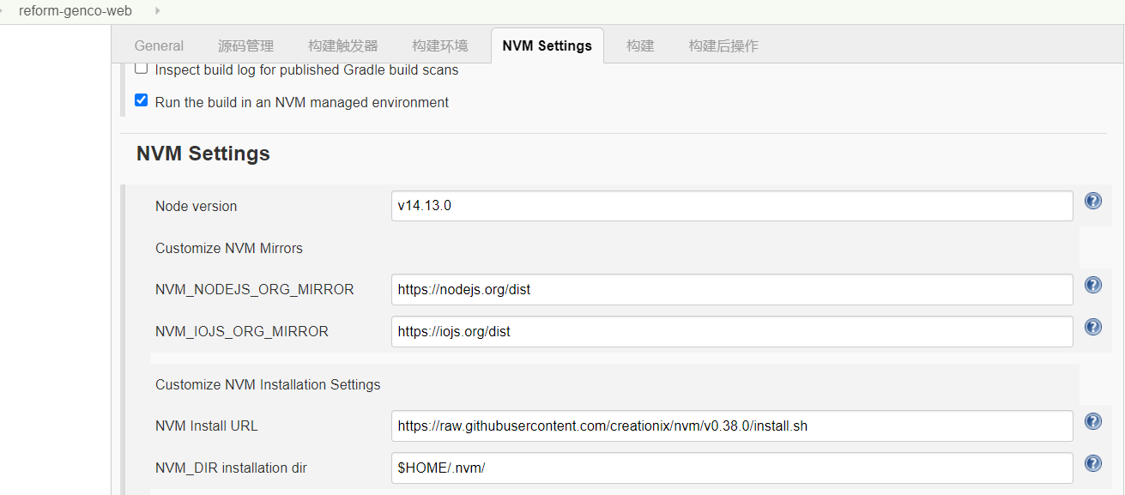
Task: Open the 构建环境 tab
Action: coord(439,45)
